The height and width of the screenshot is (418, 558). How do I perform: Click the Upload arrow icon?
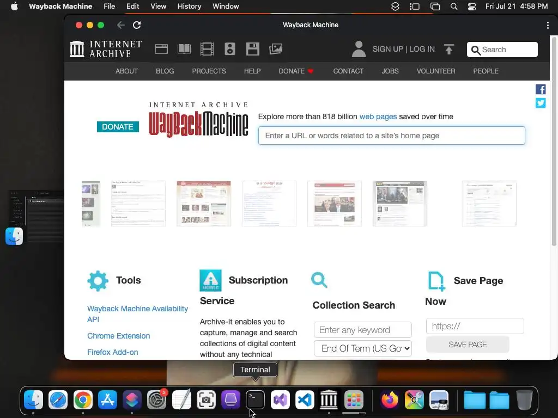click(449, 49)
